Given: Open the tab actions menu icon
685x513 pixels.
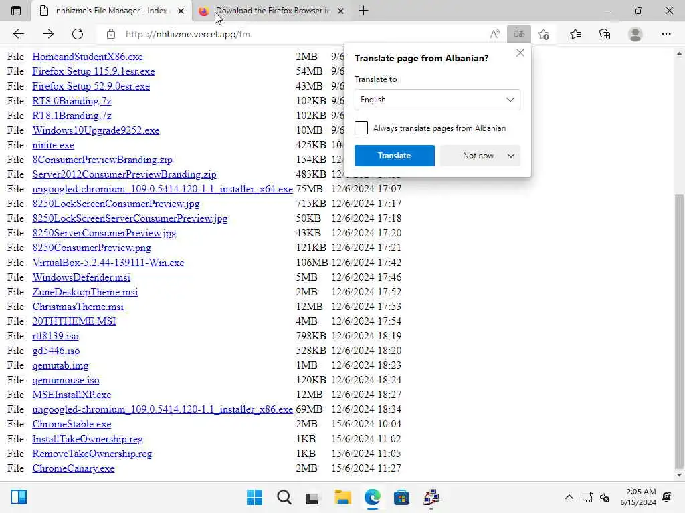Looking at the screenshot, I should coord(16,11).
